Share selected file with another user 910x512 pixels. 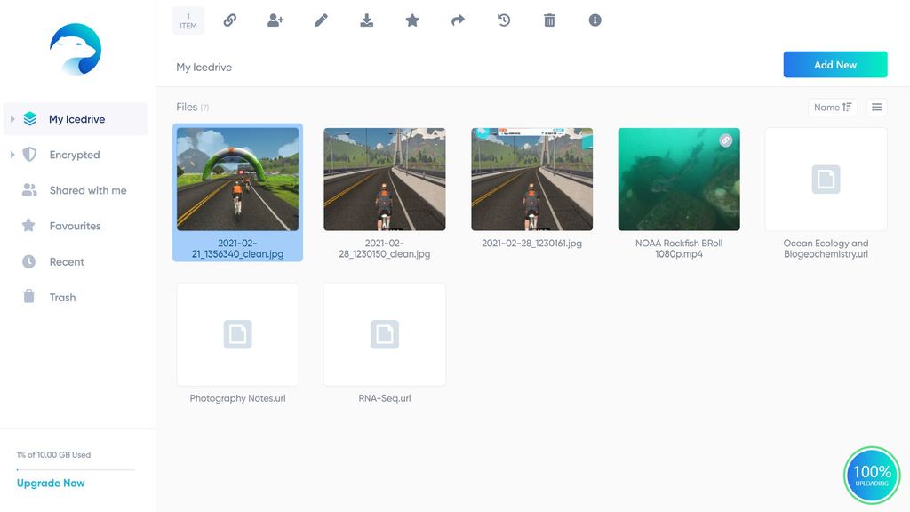coord(275,20)
